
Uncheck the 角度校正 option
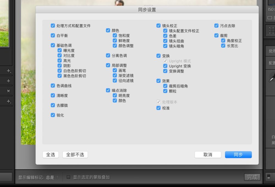(x=223, y=40)
